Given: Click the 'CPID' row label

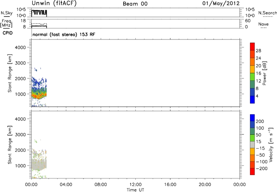Looking at the screenshot, I should 8,33.
